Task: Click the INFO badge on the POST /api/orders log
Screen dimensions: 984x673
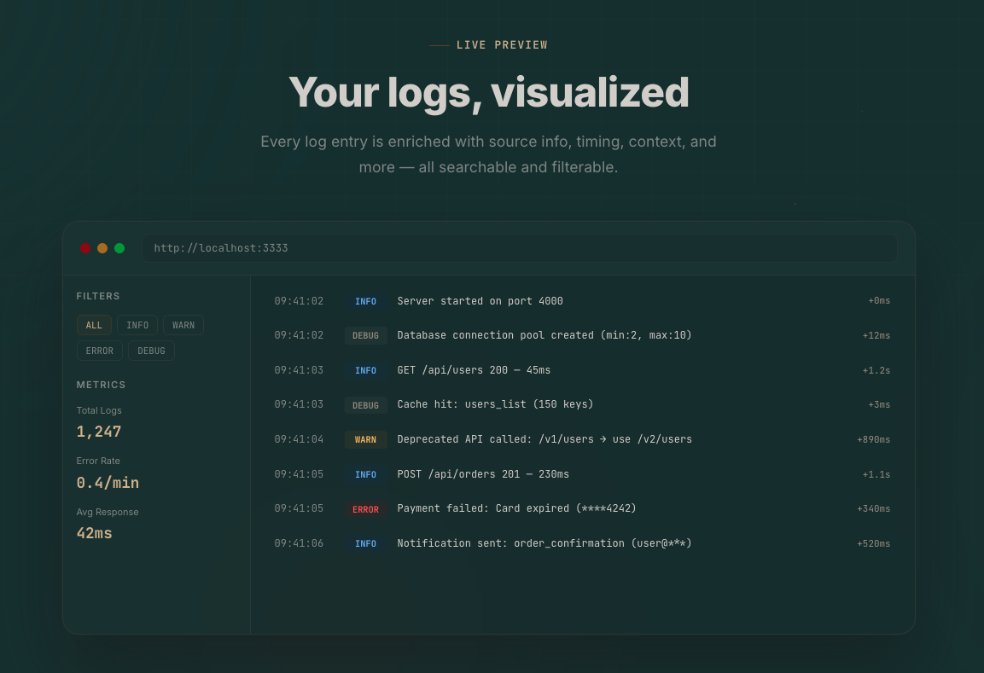Action: [x=365, y=474]
